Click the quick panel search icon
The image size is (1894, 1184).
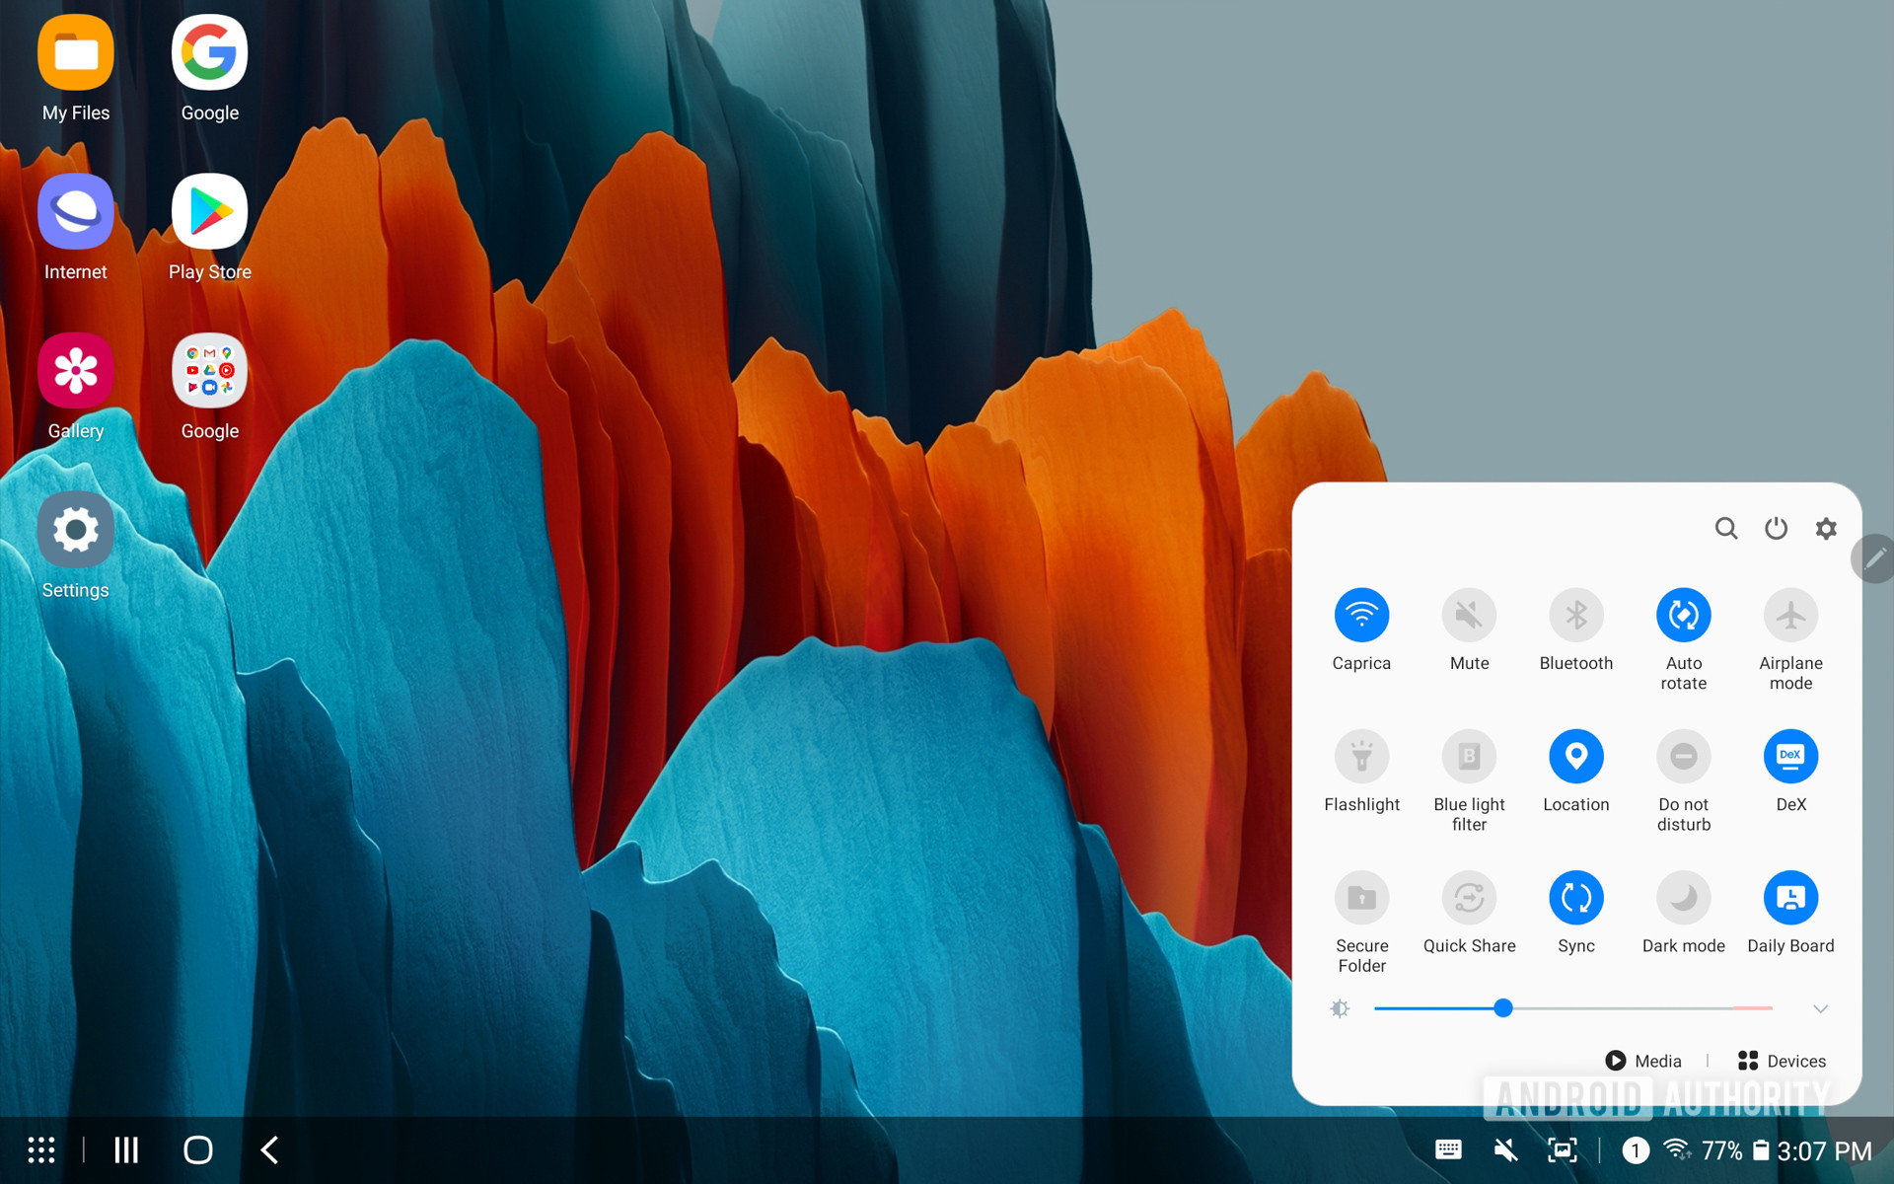click(x=1725, y=529)
